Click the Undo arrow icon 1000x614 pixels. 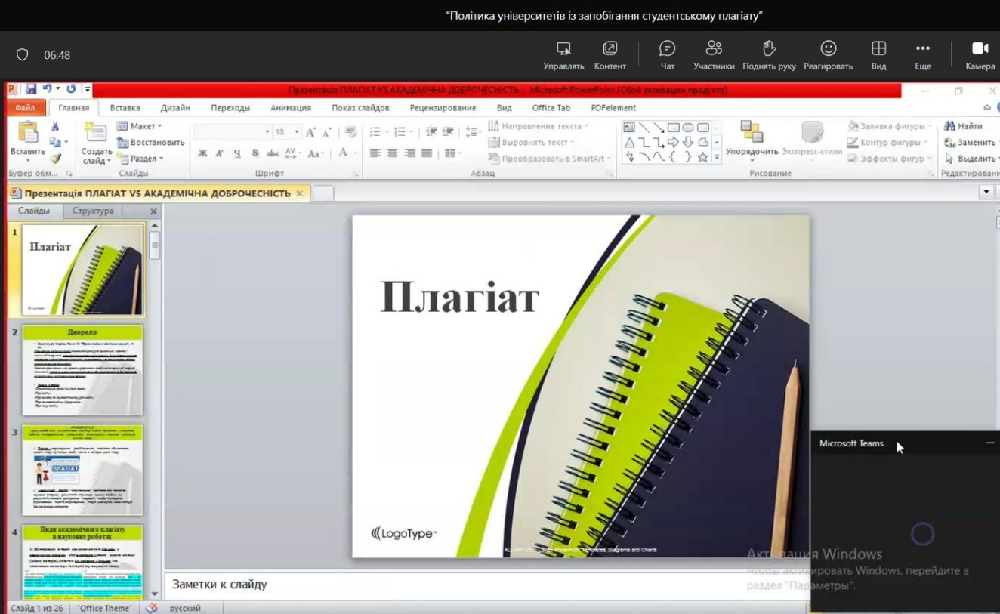(48, 89)
